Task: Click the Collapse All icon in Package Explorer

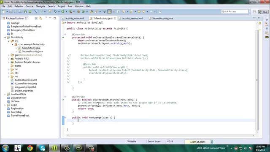Action: [36, 18]
